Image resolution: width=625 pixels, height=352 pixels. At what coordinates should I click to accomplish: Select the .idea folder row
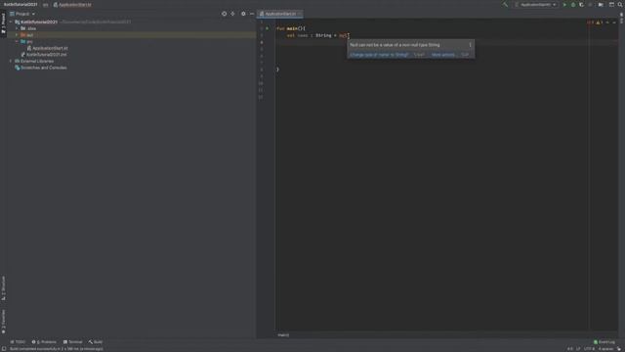[x=132, y=28]
